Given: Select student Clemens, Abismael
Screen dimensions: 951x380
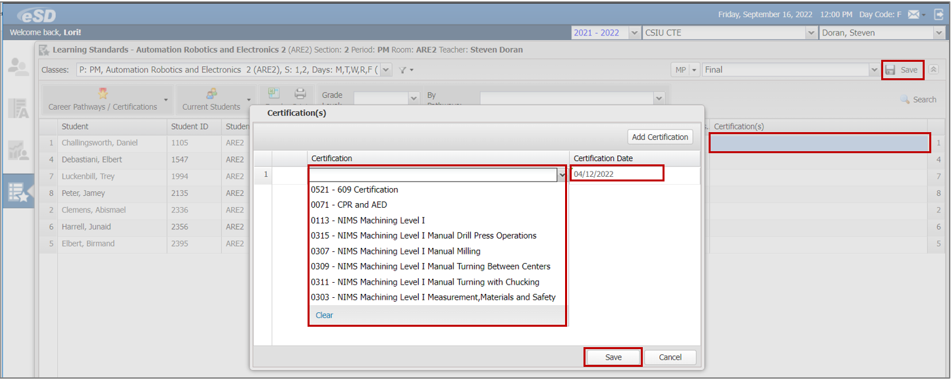Looking at the screenshot, I should pyautogui.click(x=94, y=210).
